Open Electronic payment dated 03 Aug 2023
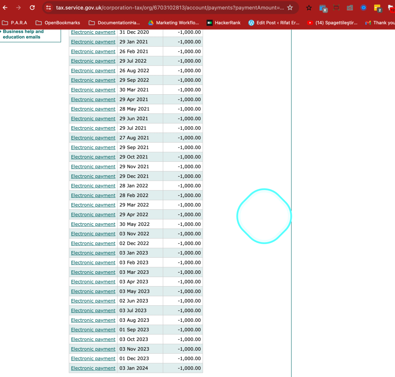 93,320
